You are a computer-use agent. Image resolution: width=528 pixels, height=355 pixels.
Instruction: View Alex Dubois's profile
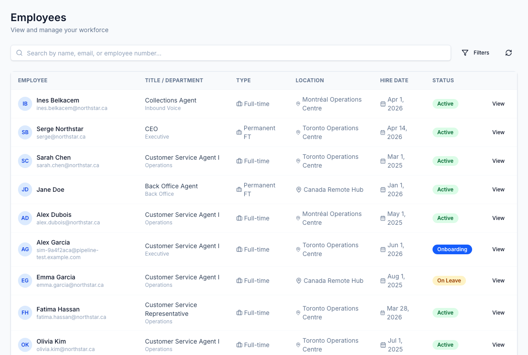pos(498,218)
